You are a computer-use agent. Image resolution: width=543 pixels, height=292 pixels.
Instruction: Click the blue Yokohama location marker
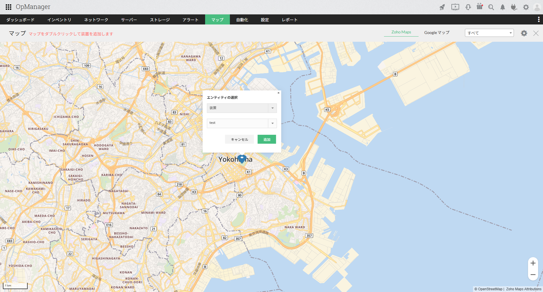[242, 159]
